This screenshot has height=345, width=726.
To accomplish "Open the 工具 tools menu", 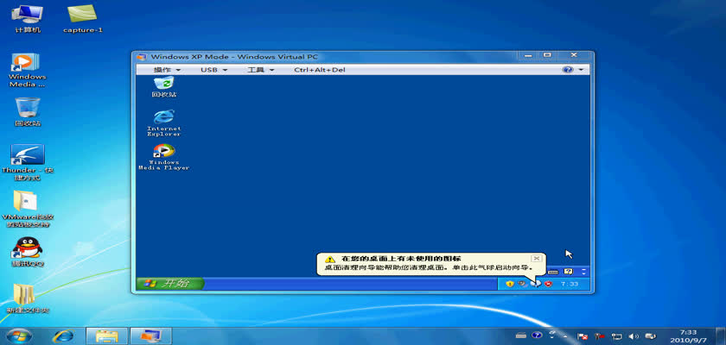I will point(259,70).
